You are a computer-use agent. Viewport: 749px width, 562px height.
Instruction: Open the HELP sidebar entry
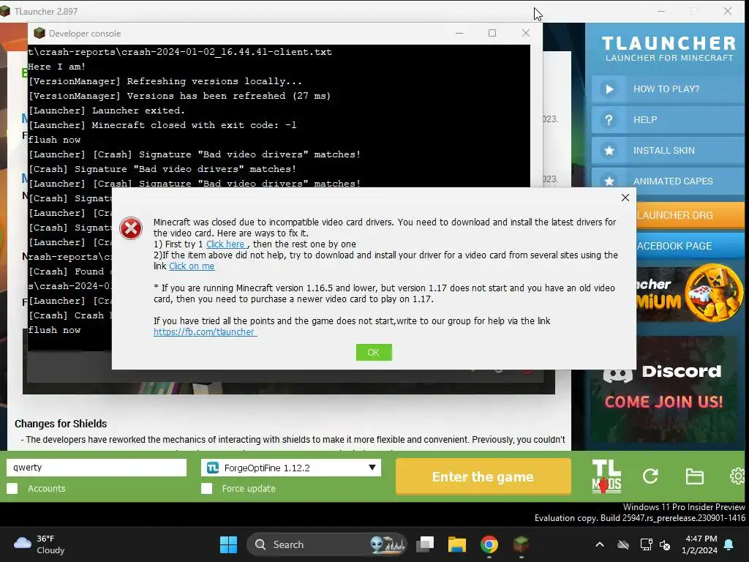[x=668, y=119]
